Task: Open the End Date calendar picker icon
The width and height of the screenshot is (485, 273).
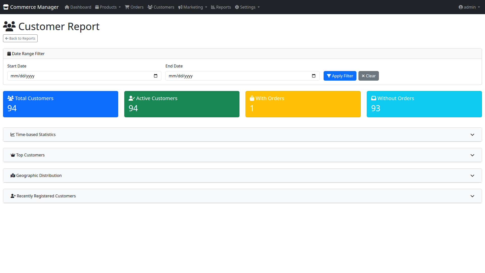Action: click(x=314, y=76)
